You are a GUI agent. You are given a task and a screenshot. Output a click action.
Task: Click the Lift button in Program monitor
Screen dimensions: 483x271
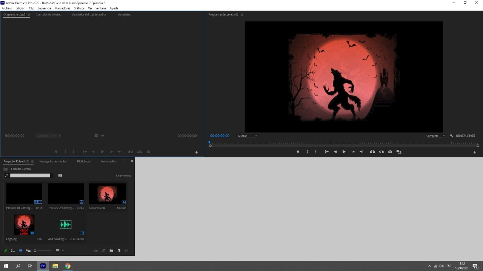[x=372, y=152]
